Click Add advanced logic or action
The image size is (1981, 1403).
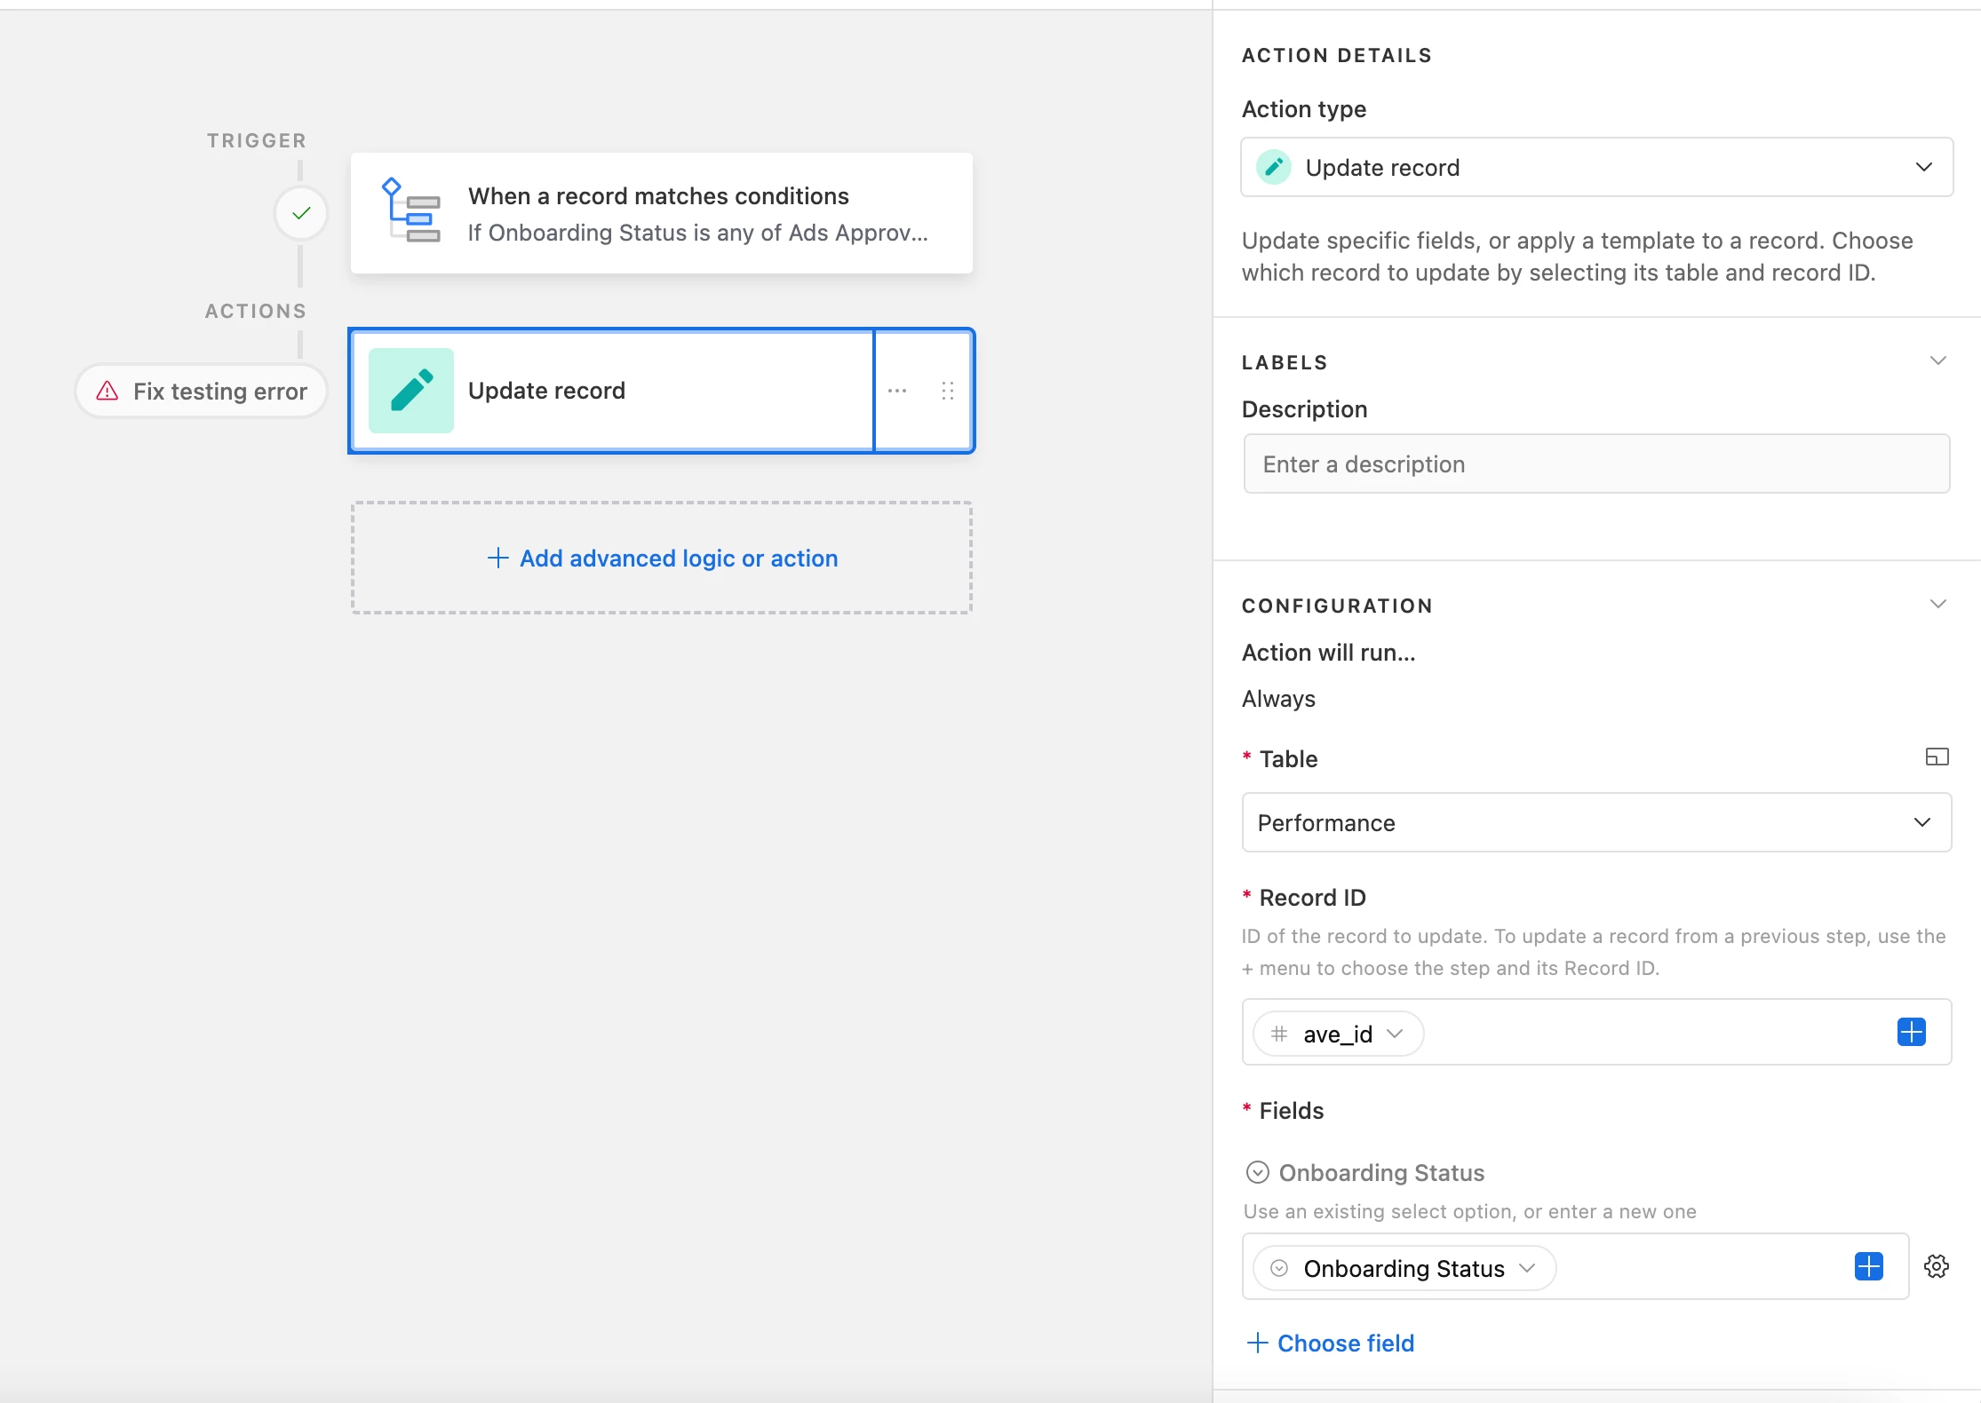[663, 558]
